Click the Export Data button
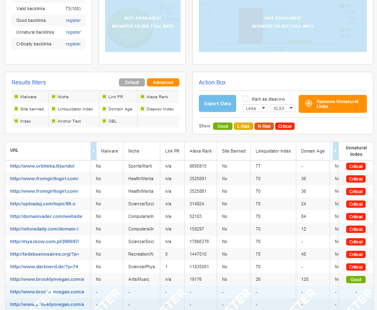377x310 pixels. pyautogui.click(x=217, y=103)
